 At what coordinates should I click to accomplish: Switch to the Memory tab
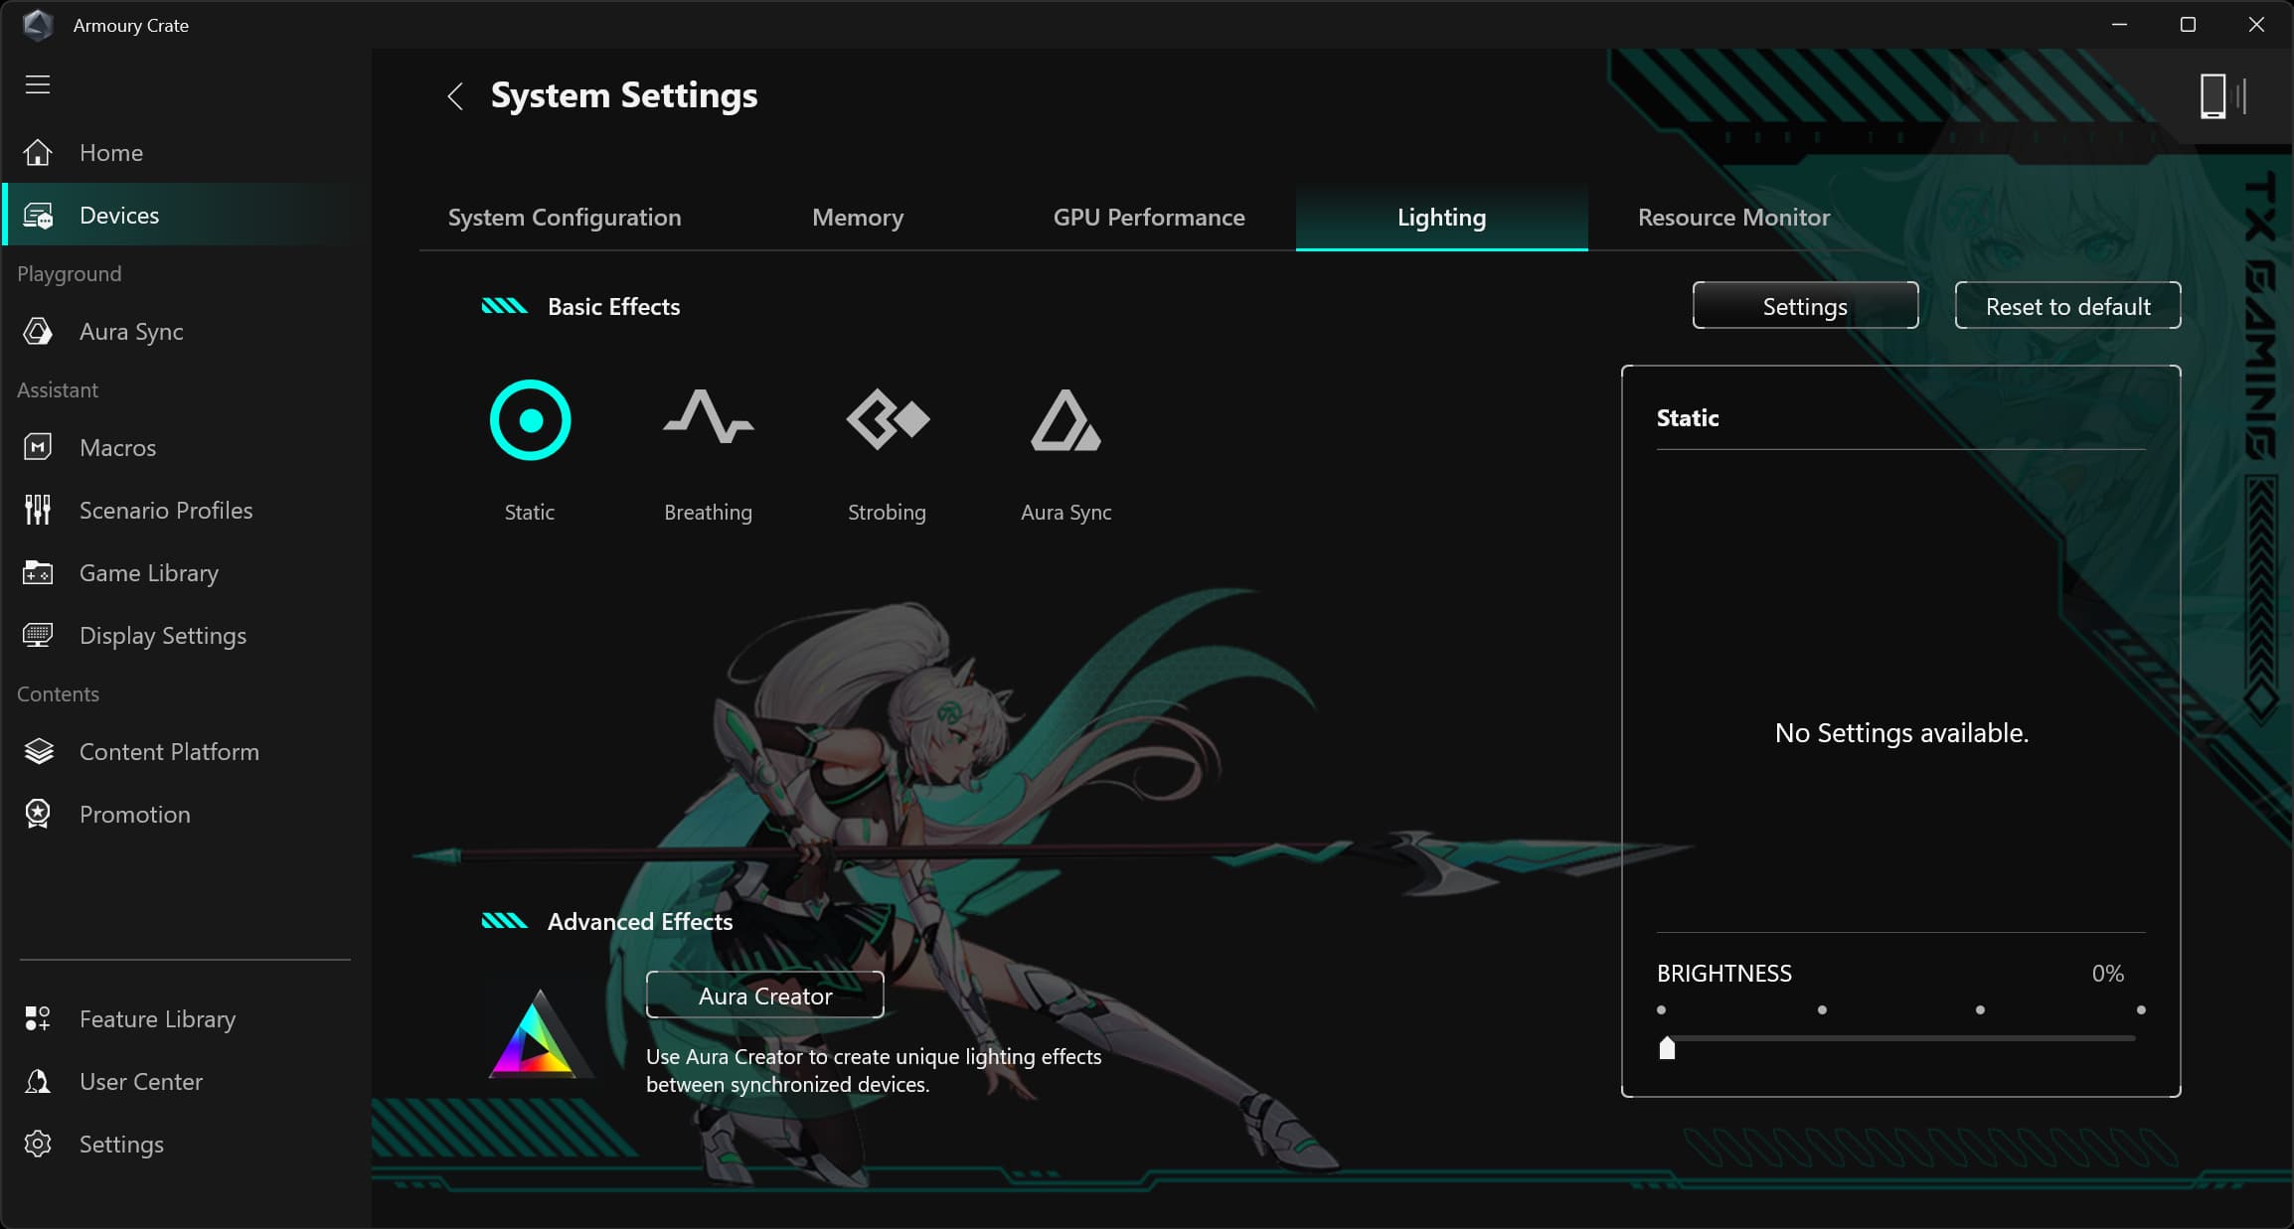click(x=857, y=218)
